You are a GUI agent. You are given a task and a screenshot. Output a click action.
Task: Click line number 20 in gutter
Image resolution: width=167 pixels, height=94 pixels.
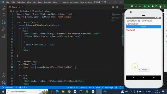12,67
